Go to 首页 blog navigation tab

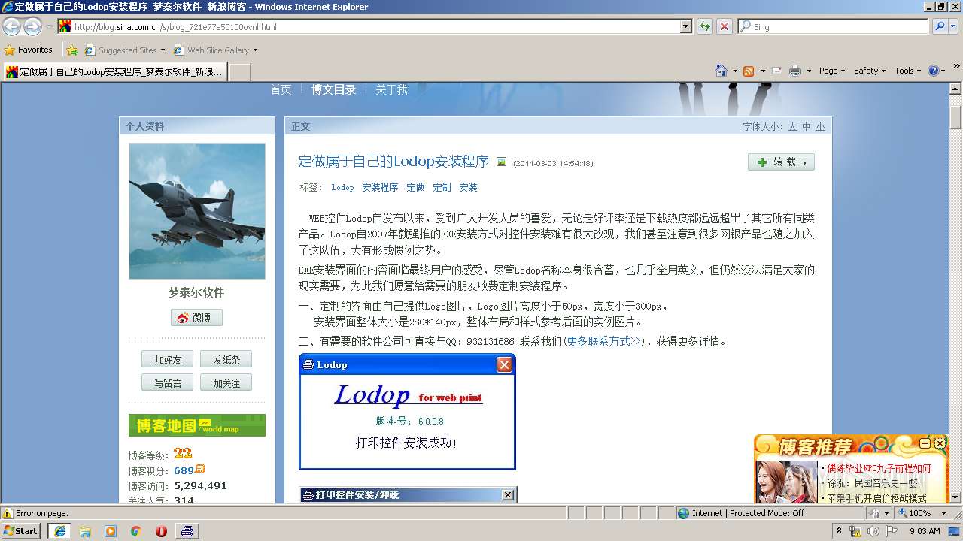coord(281,89)
